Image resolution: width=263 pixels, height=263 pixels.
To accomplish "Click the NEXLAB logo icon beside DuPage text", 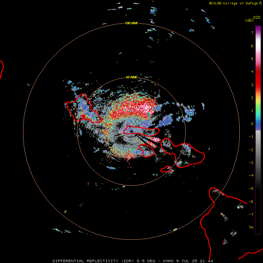I will tap(260, 3).
